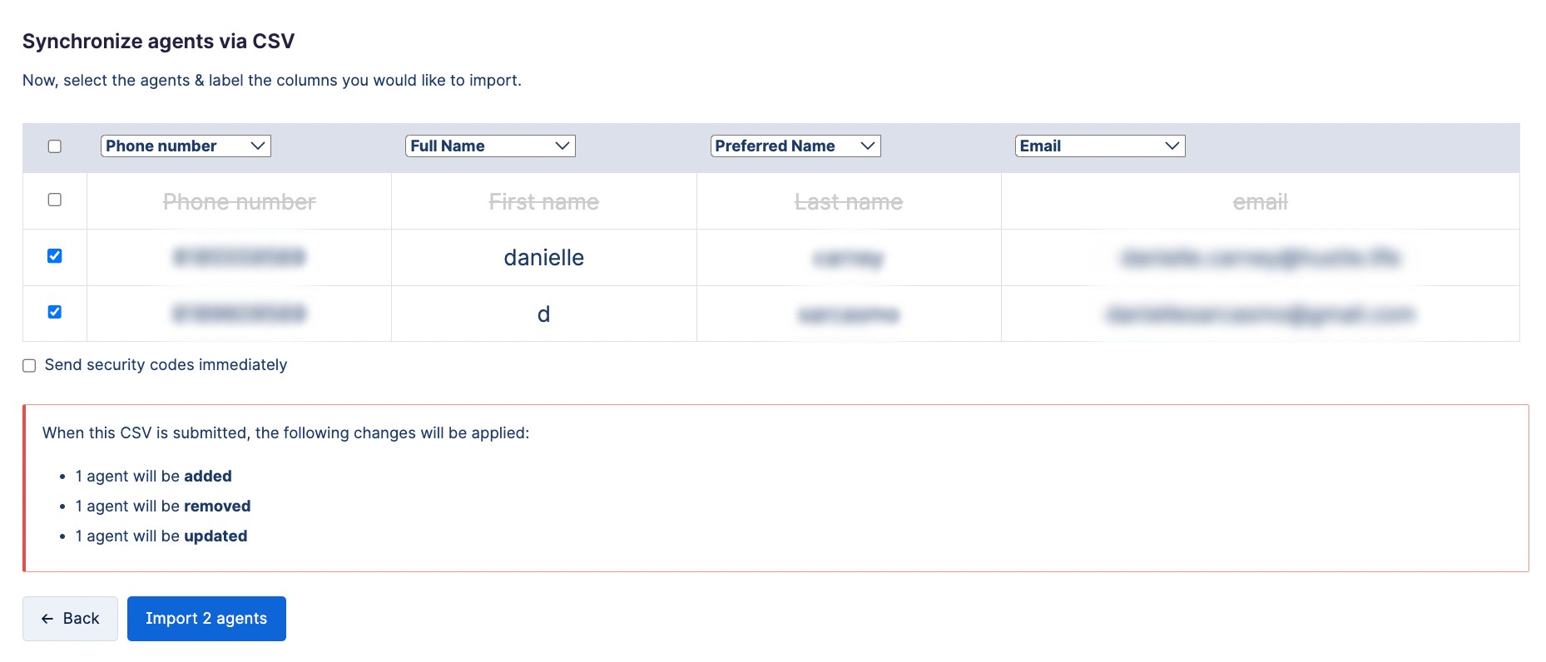Click the struck-through 'Phone number' cell
This screenshot has height=662, width=1546.
coord(240,202)
